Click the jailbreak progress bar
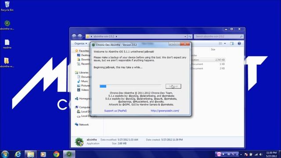Screen dimensions: 281x158 click(x=130, y=86)
